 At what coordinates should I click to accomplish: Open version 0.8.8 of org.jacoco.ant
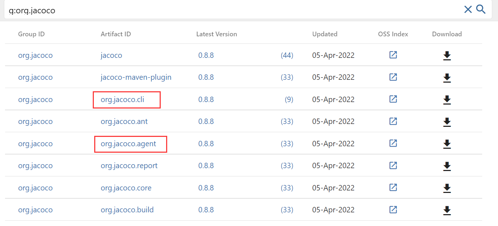pyautogui.click(x=206, y=121)
